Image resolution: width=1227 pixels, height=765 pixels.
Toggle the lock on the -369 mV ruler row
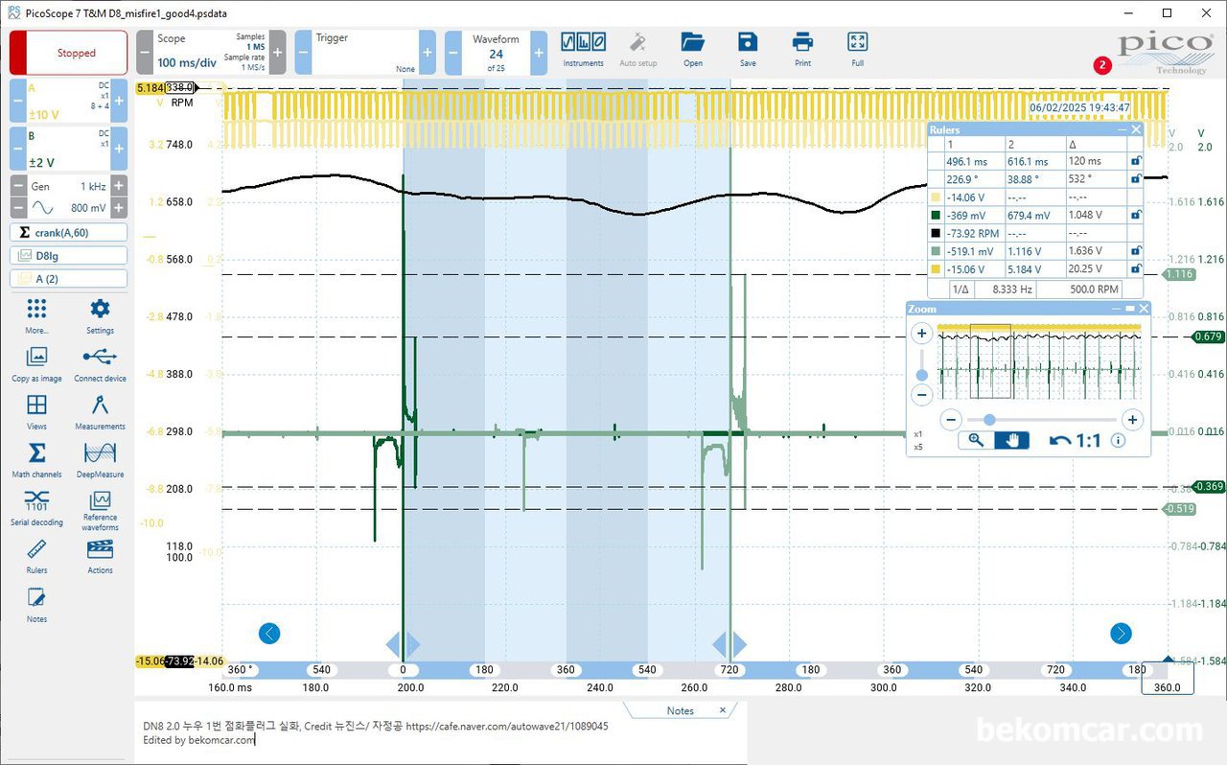pyautogui.click(x=1136, y=215)
